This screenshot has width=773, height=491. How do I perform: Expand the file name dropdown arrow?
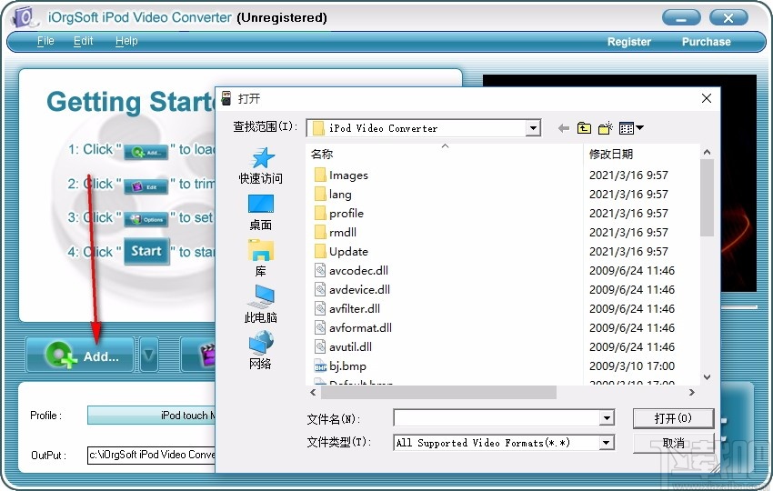(x=607, y=418)
